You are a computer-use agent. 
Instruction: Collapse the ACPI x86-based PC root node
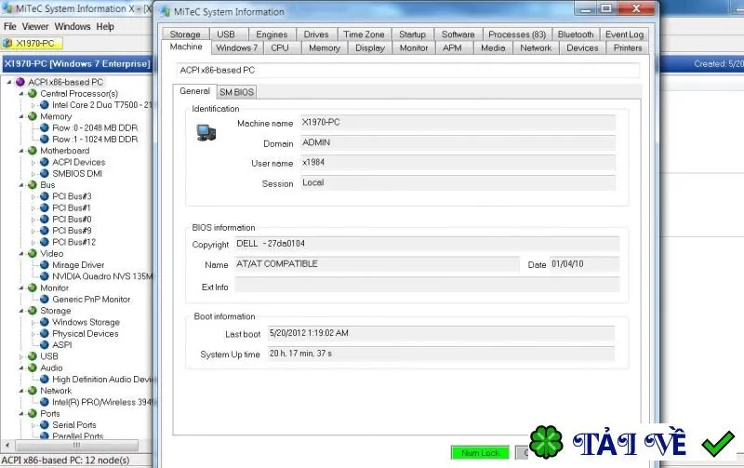[x=9, y=82]
